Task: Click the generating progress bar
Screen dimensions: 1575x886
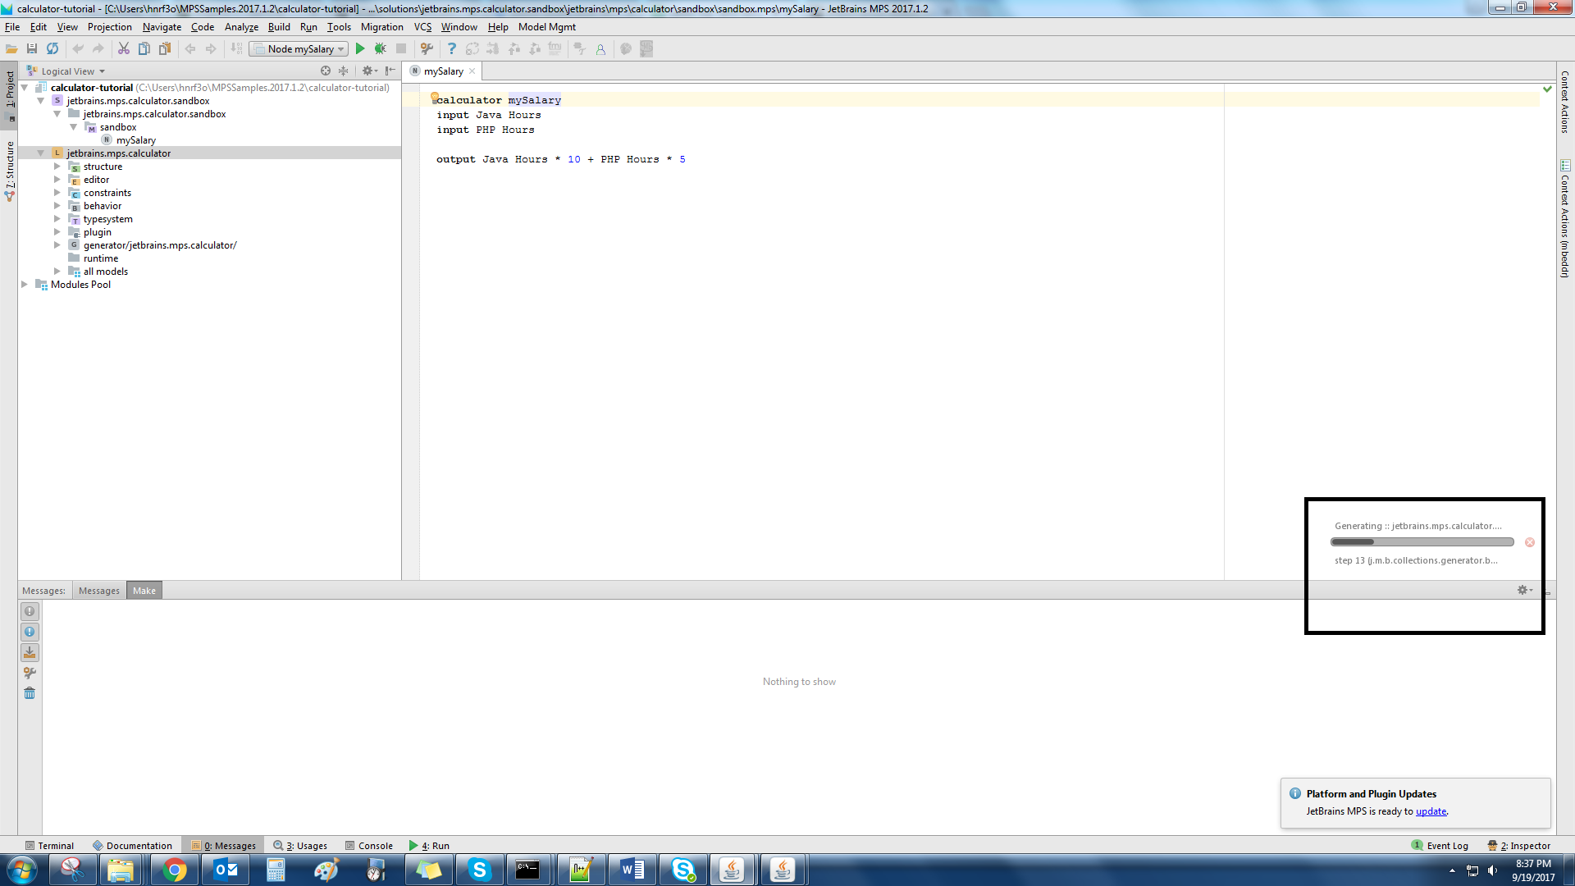Action: coord(1422,542)
